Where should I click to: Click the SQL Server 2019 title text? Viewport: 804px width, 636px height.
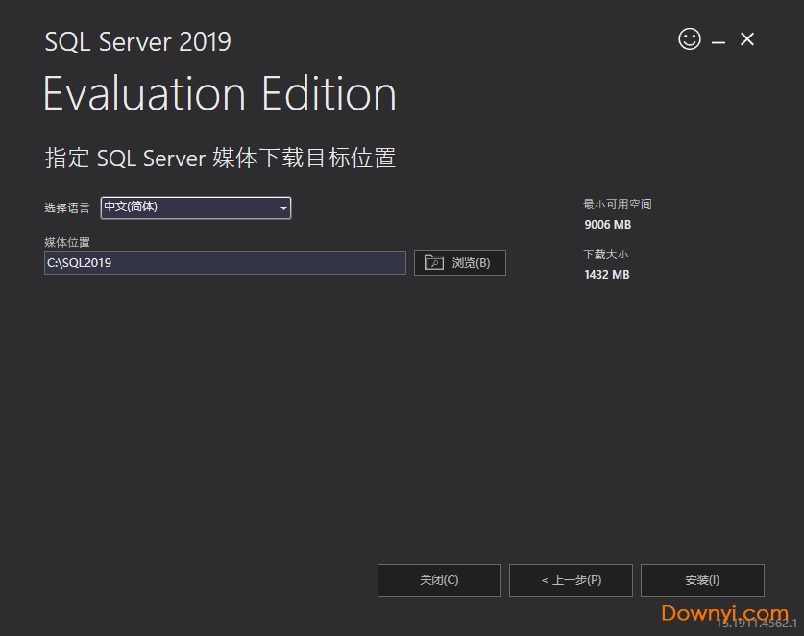point(137,42)
